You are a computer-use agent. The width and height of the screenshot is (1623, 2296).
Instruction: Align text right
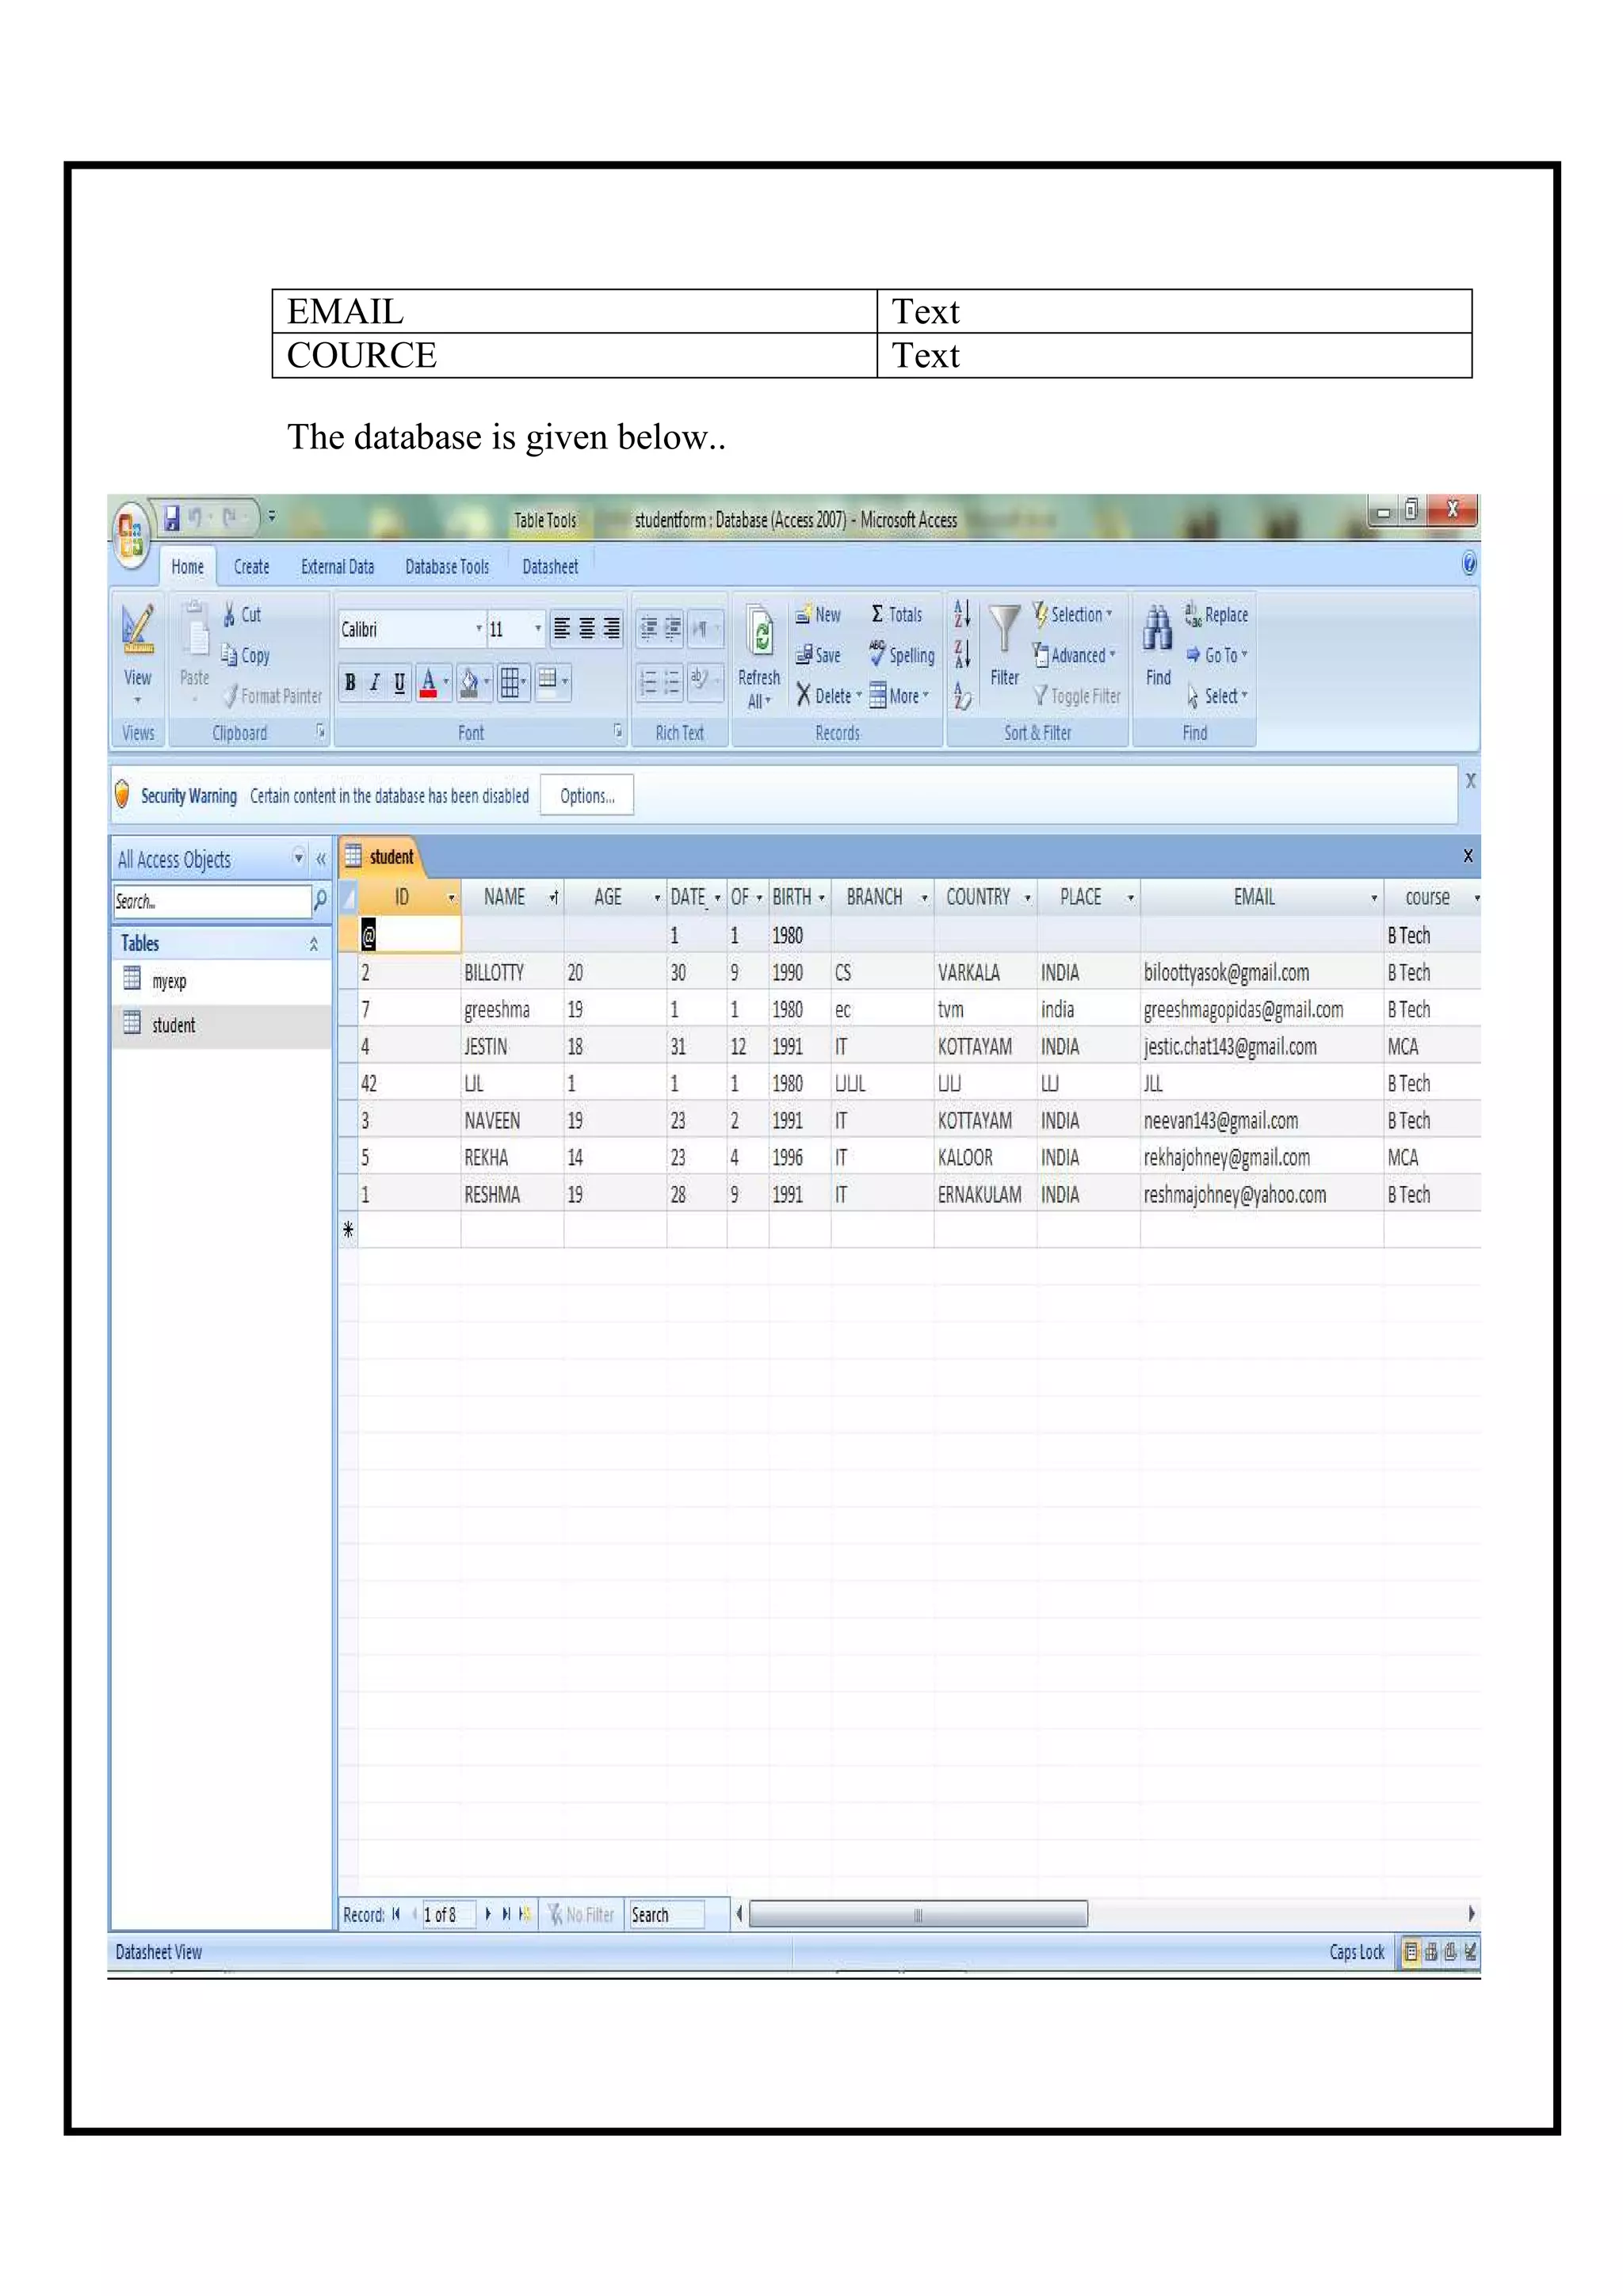[x=611, y=628]
